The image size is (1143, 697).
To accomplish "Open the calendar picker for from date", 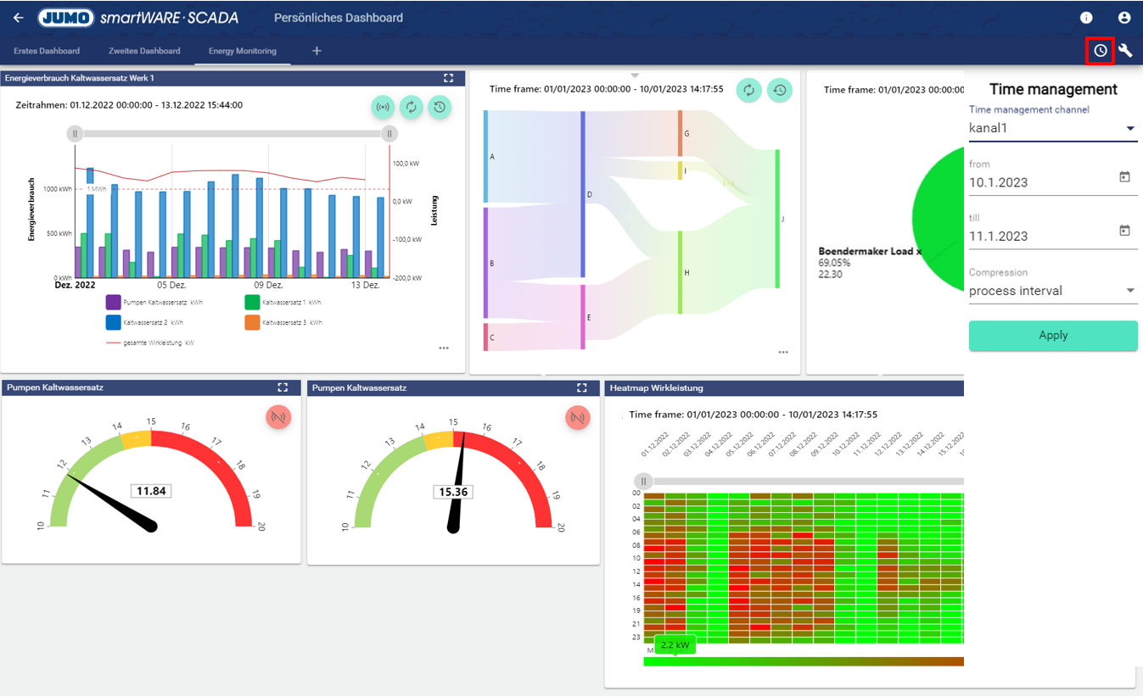I will [1124, 177].
